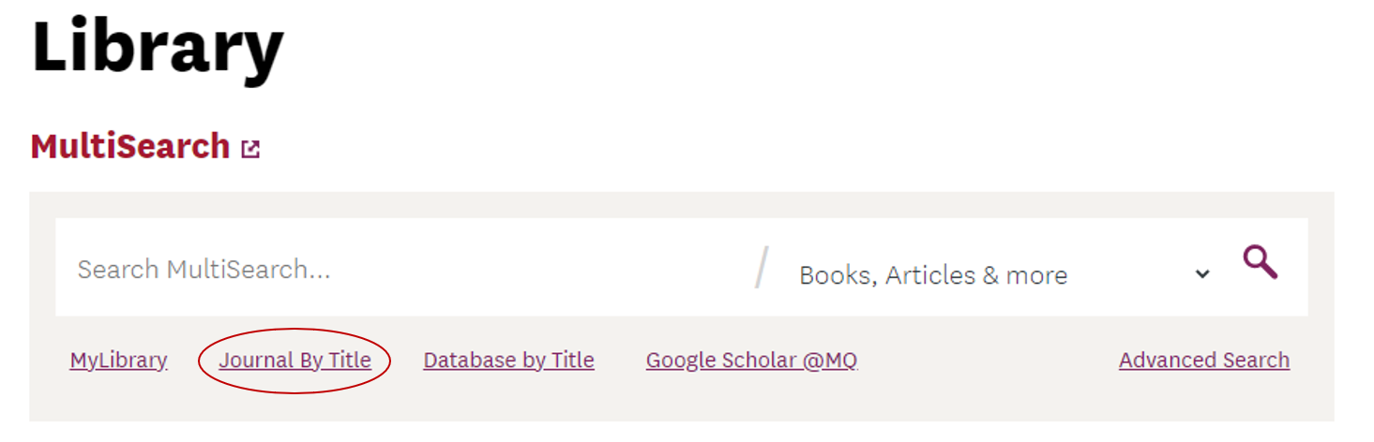Click into the Search MultiSearch text field
This screenshot has width=1374, height=442.
point(408,270)
